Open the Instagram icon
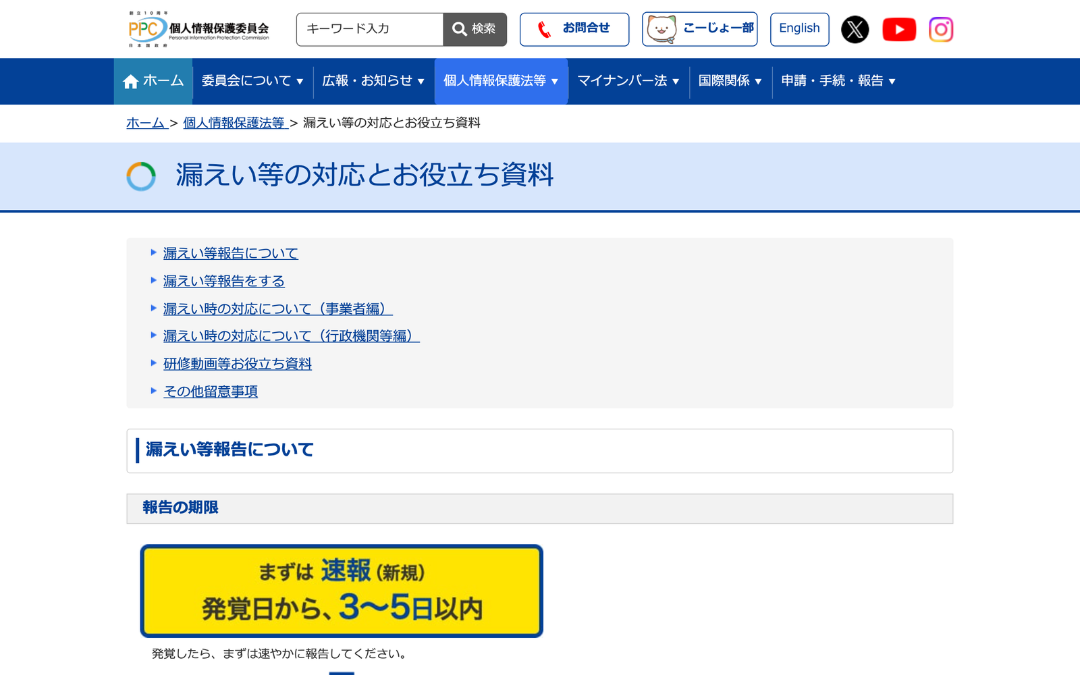Screen dimensions: 1080x675 pyautogui.click(x=941, y=29)
